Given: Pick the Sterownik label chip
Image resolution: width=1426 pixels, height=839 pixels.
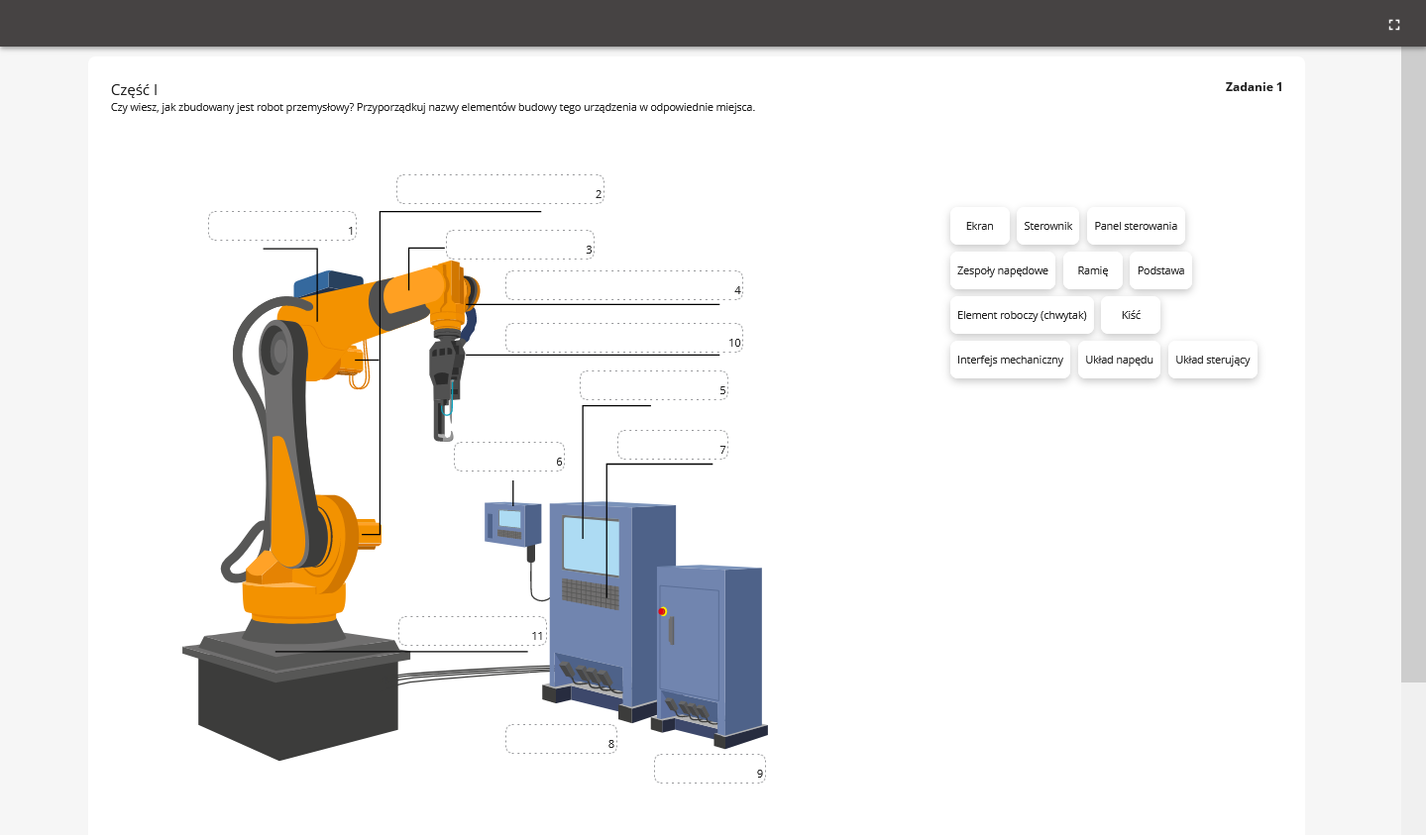Looking at the screenshot, I should click(x=1047, y=226).
